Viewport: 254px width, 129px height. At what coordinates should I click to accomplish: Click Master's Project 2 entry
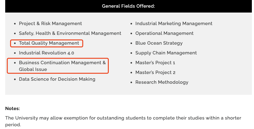pos(155,72)
